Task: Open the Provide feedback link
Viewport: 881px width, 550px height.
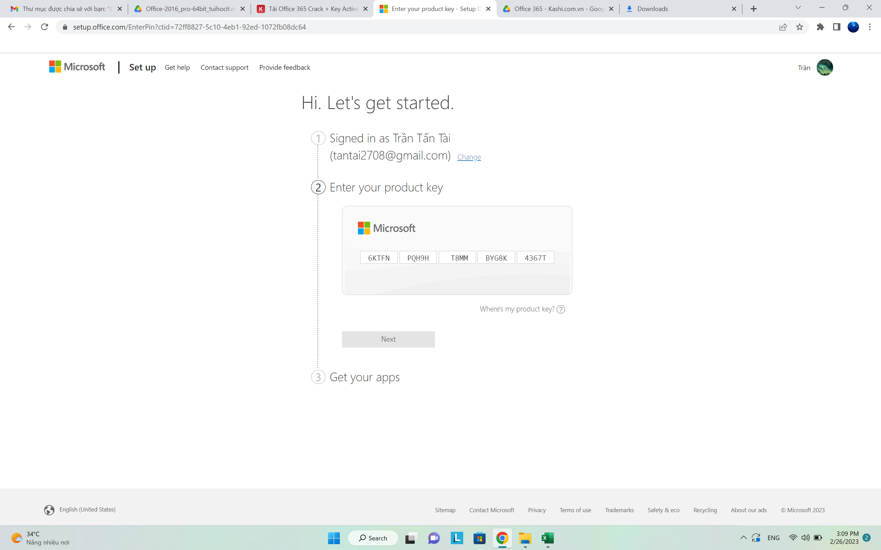Action: pyautogui.click(x=285, y=67)
